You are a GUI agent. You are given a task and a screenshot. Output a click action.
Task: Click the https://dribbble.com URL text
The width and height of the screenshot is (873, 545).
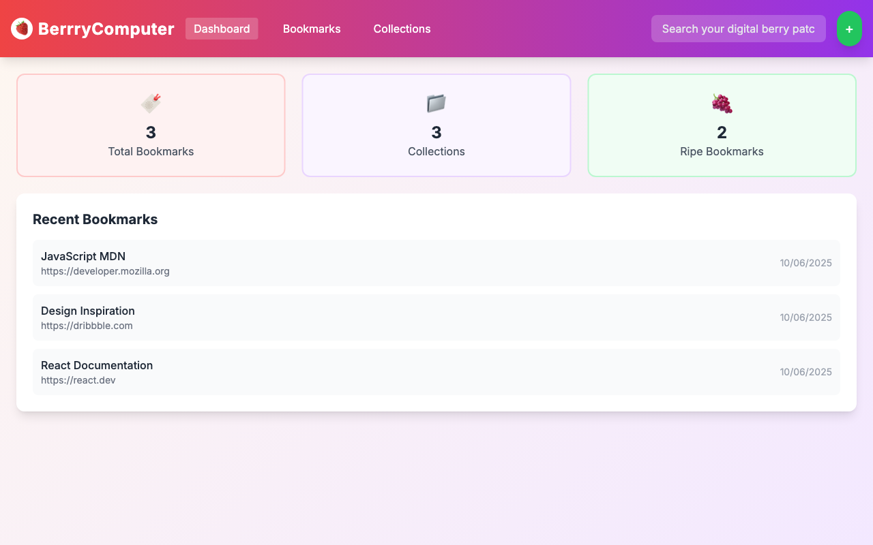click(x=87, y=326)
